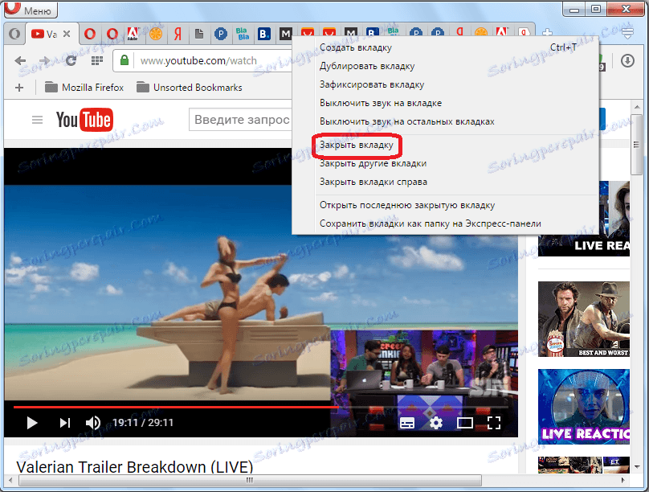Image resolution: width=649 pixels, height=492 pixels.
Task: Switch to the pinned Opera tab
Action: pyautogui.click(x=14, y=34)
